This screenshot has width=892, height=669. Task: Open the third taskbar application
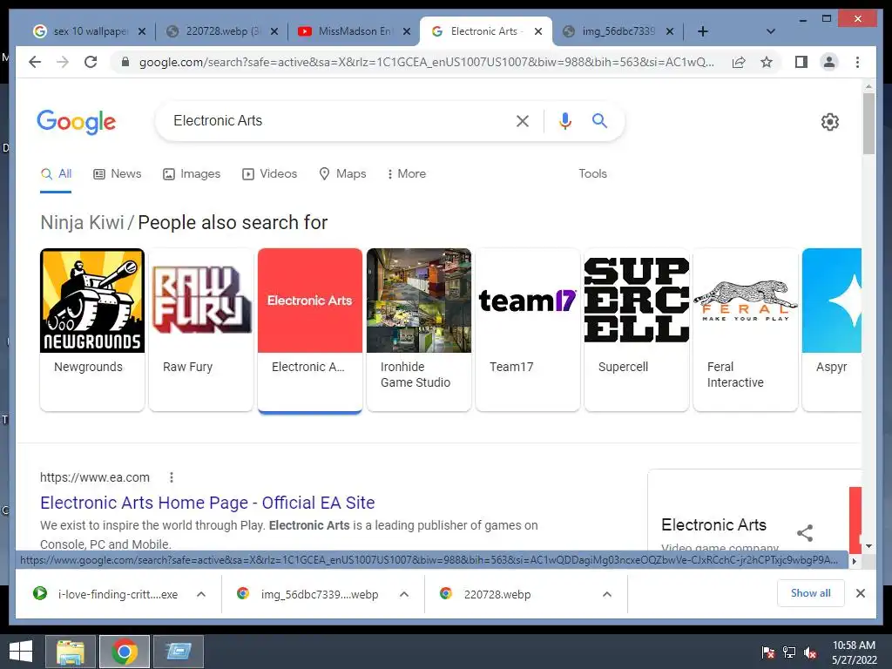[x=179, y=652]
